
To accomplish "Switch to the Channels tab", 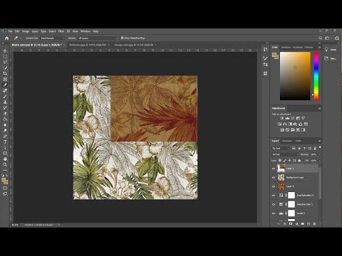I will (287, 141).
